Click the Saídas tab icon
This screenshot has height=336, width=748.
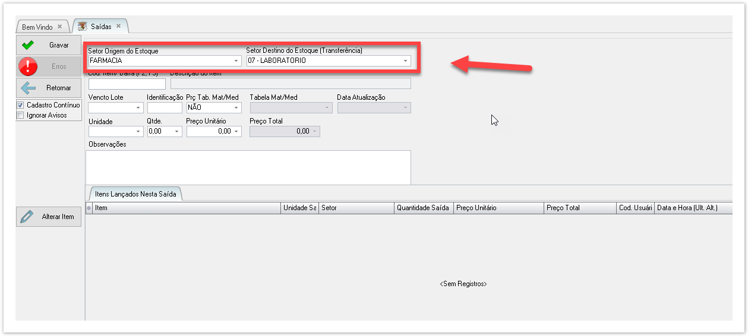[82, 27]
